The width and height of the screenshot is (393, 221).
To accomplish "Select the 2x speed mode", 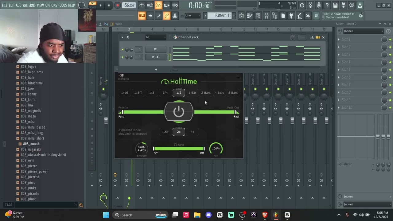I will click(179, 132).
